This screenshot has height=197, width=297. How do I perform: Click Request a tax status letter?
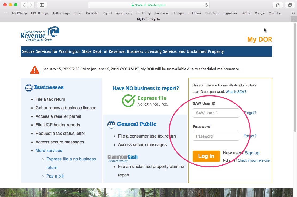pyautogui.click(x=60, y=134)
